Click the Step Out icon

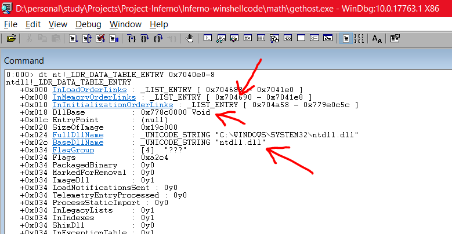pyautogui.click(x=158, y=38)
